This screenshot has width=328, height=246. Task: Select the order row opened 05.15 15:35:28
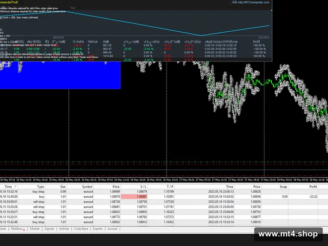click(164, 207)
